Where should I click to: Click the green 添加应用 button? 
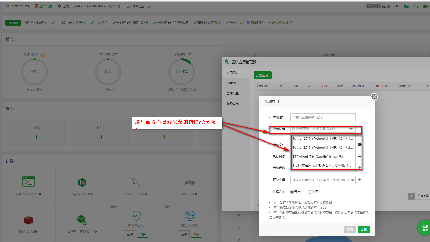pyautogui.click(x=262, y=75)
